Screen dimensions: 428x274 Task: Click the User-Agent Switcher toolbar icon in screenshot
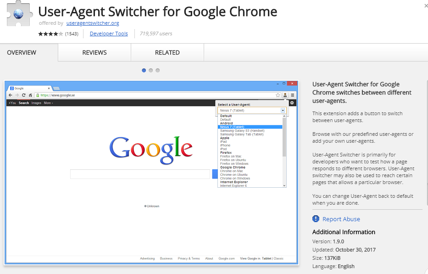[285, 95]
